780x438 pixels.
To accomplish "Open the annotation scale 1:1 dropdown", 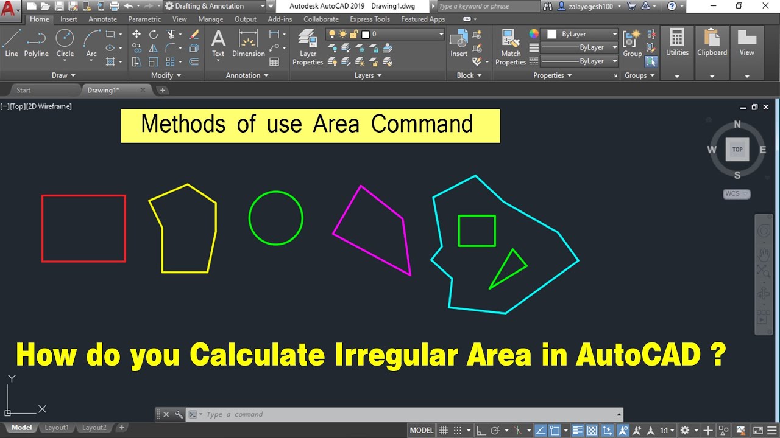I will tap(668, 430).
